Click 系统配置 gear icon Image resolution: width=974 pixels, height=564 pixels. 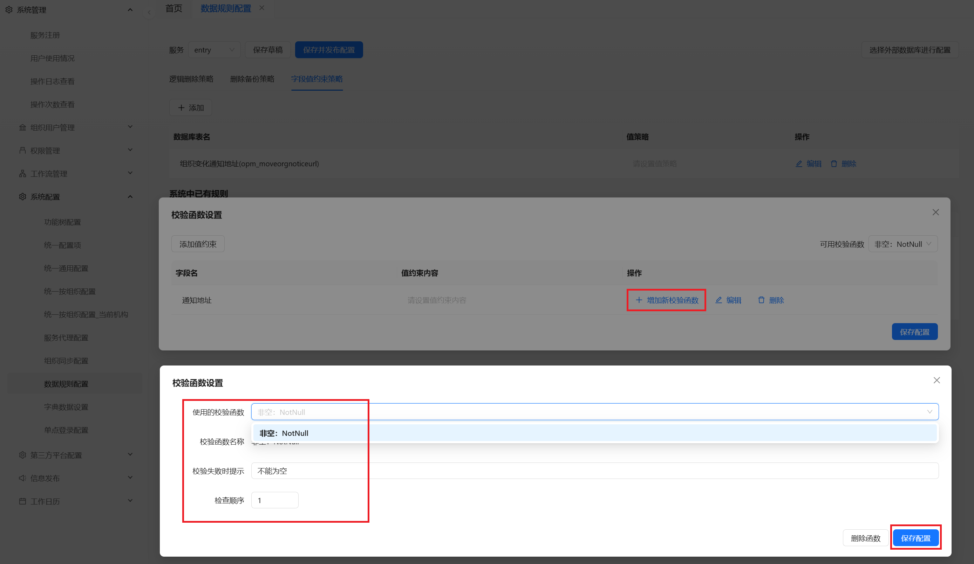22,196
